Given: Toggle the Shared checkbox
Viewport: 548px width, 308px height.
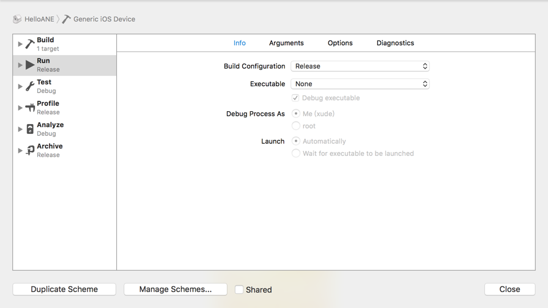Looking at the screenshot, I should click(239, 290).
